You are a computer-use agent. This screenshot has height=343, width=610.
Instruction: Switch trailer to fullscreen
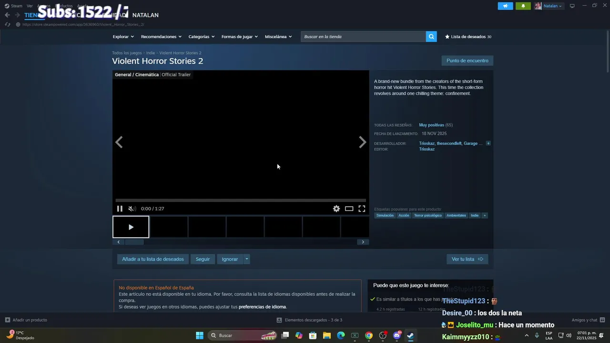362,209
